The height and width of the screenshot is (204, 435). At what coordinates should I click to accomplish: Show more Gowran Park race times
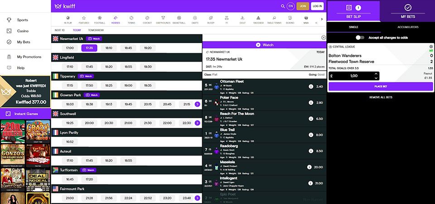[197, 104]
